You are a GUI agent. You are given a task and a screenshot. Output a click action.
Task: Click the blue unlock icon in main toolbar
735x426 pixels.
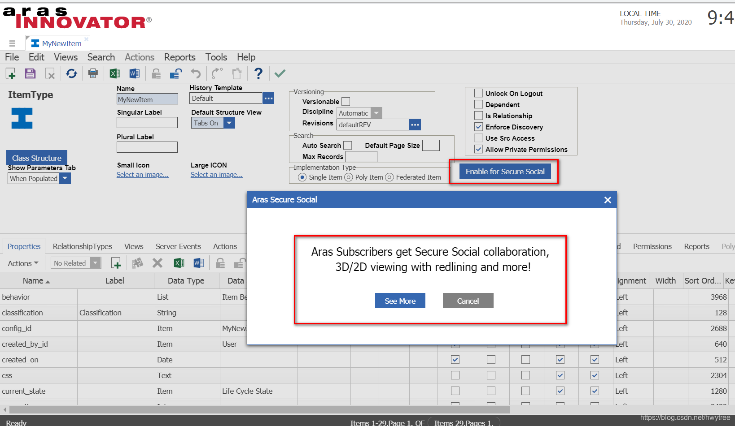click(x=175, y=73)
